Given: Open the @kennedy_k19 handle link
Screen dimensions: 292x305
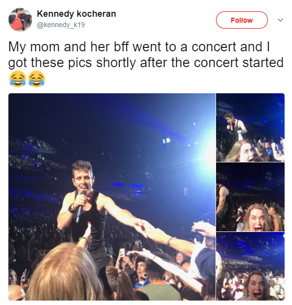Looking at the screenshot, I should click(61, 25).
